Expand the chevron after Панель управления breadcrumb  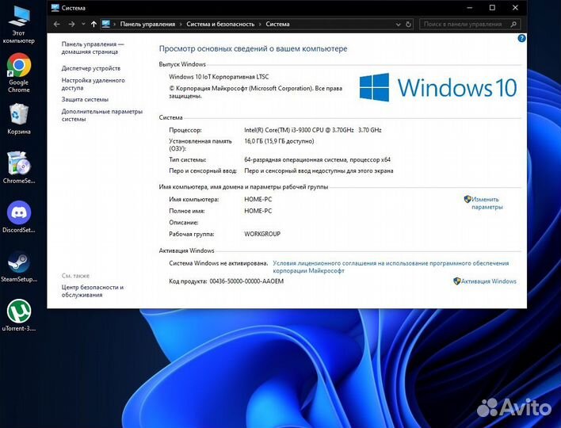tap(181, 25)
